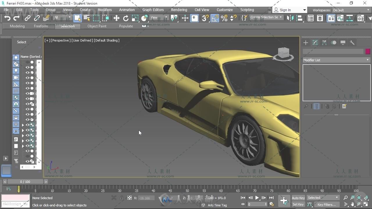Select the Select and Link tool
The width and height of the screenshot is (372, 209).
pos(28,18)
